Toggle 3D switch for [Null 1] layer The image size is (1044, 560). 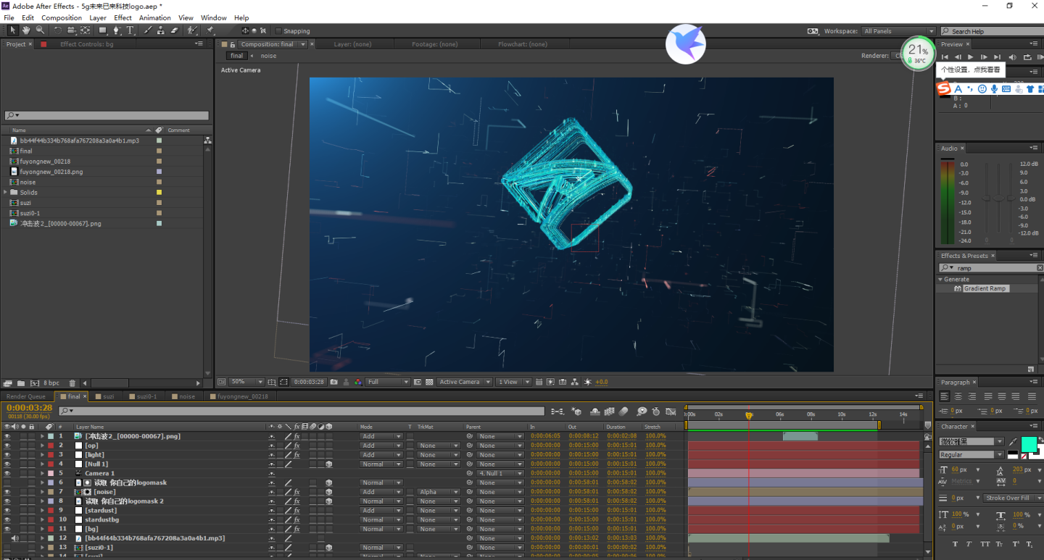coord(328,464)
